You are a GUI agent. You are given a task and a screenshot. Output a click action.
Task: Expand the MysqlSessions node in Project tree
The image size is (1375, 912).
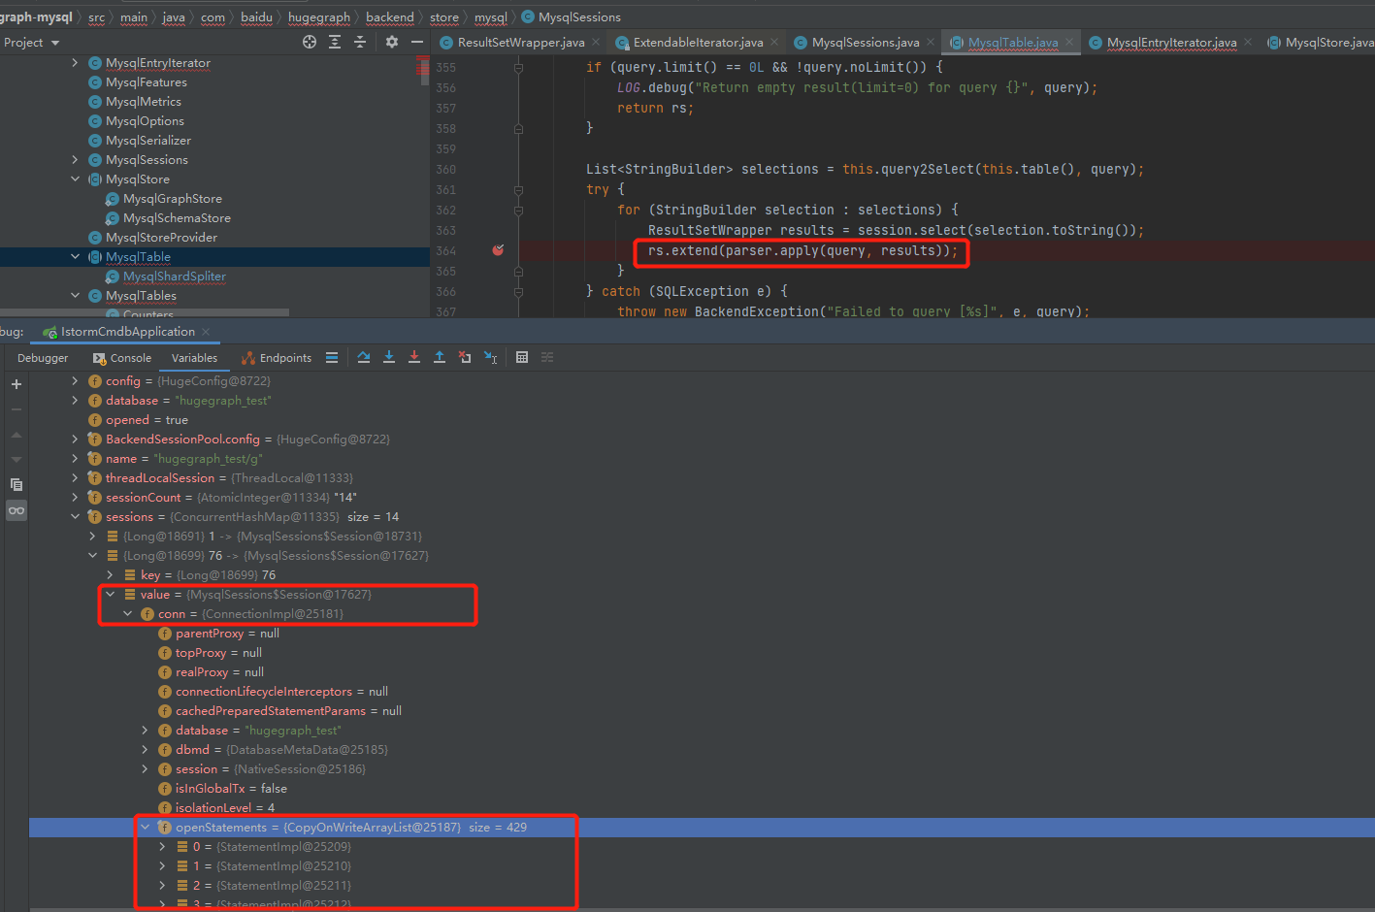76,159
